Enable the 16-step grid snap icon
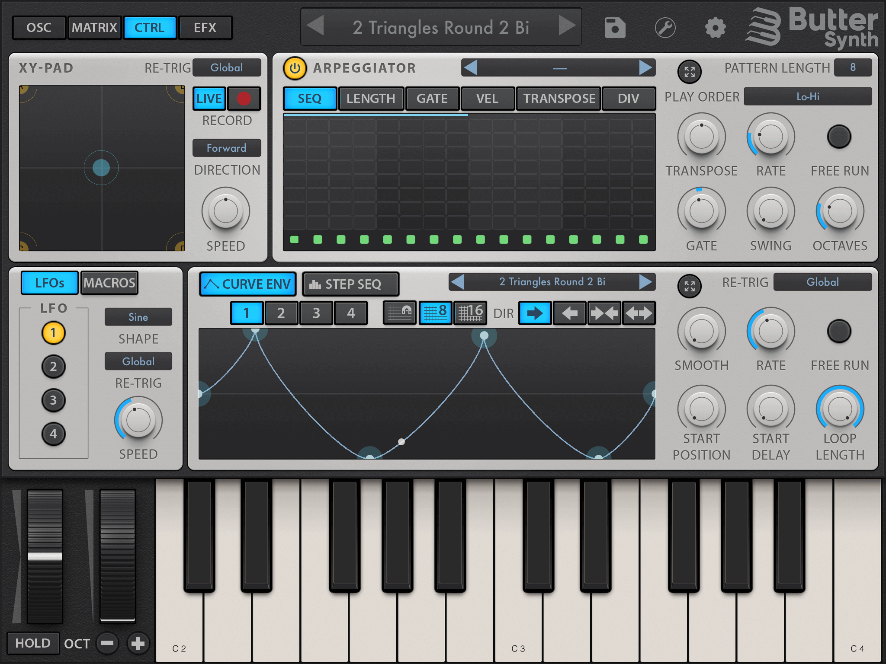Screen dimensions: 886x664 [470, 312]
